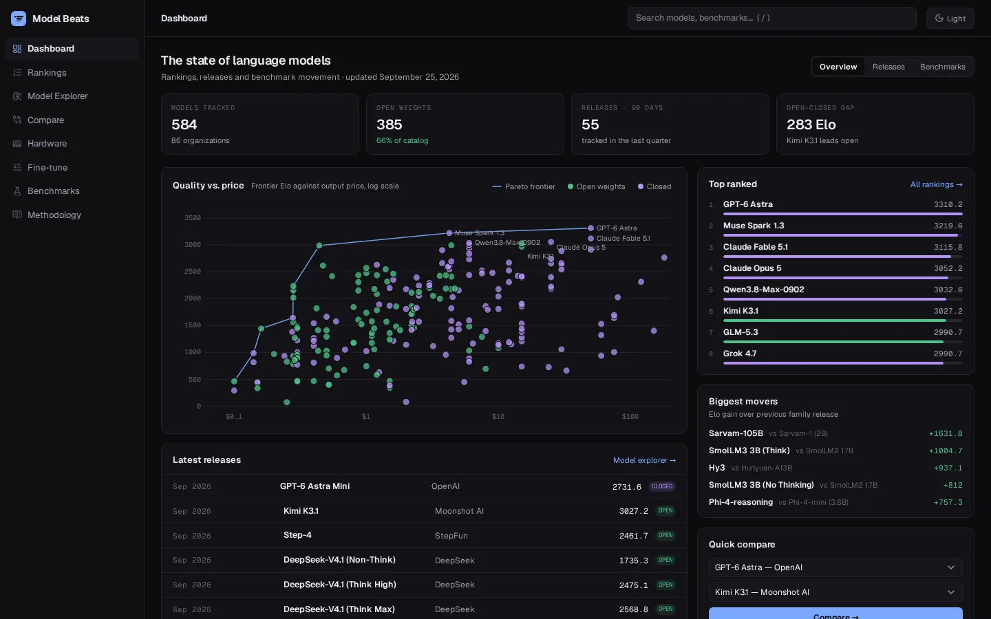Focus the Search models, benchmarks field

pos(771,19)
